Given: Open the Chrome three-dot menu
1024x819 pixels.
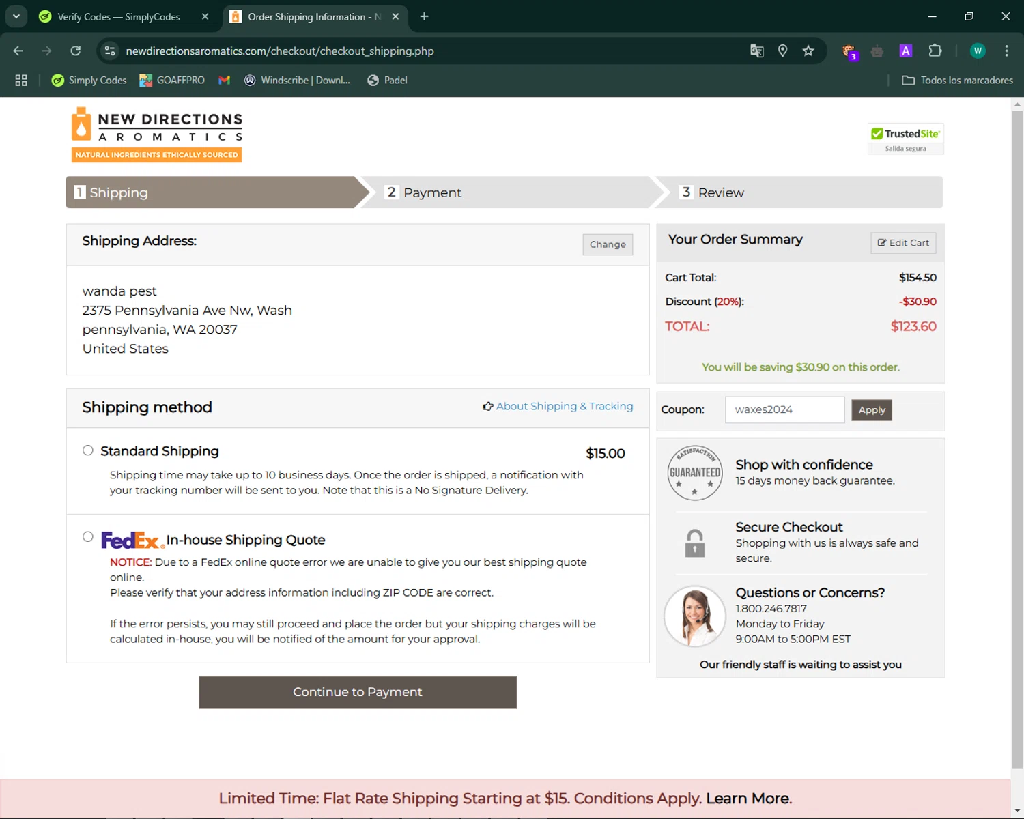Looking at the screenshot, I should pyautogui.click(x=1006, y=51).
